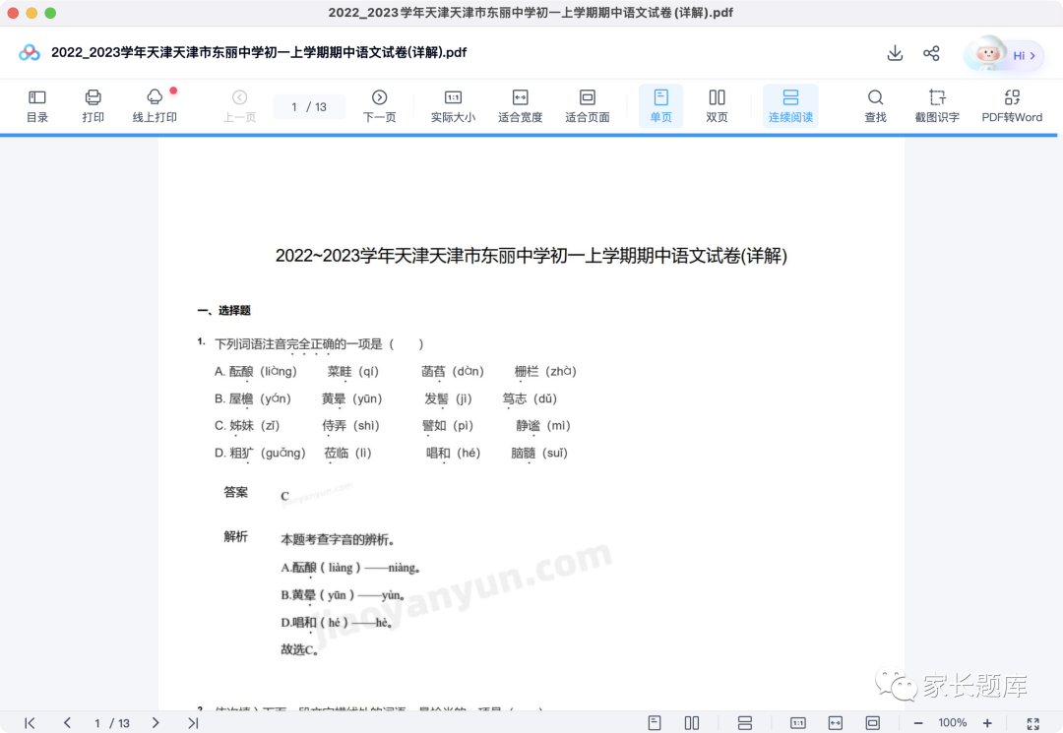The image size is (1063, 733).
Task: Click the 打印 print icon
Action: 93,106
